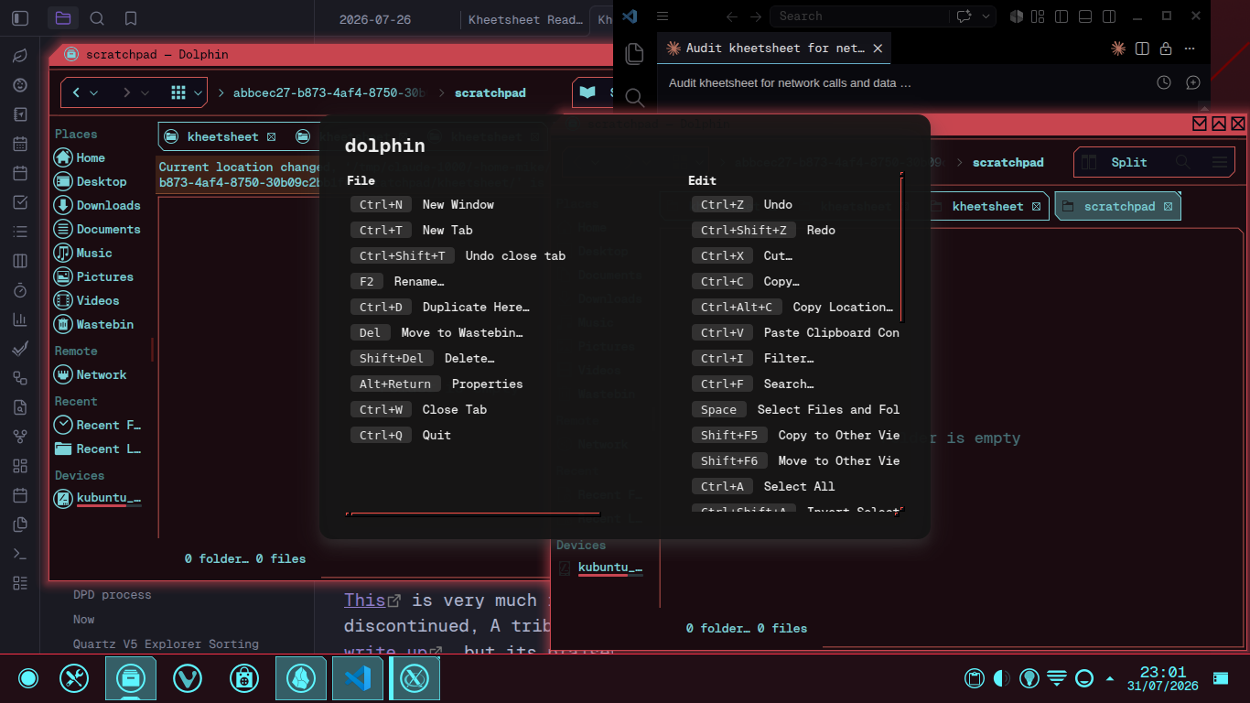Open the Obsidian file explorer folder icon
The width and height of the screenshot is (1250, 703).
62,18
